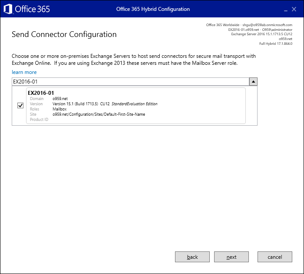304x274 pixels.
Task: Close the Hybrid Configuration wizard window
Action: [294, 9]
